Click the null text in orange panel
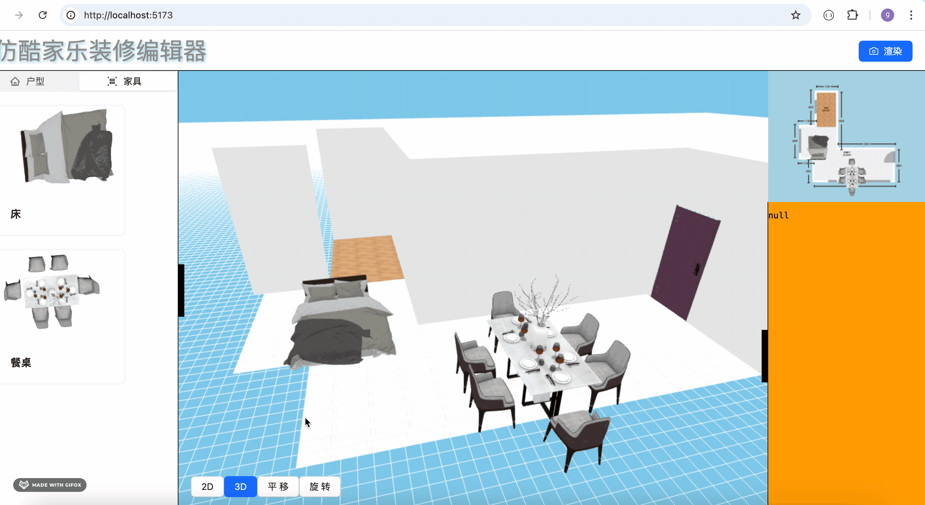925x505 pixels. tap(778, 215)
